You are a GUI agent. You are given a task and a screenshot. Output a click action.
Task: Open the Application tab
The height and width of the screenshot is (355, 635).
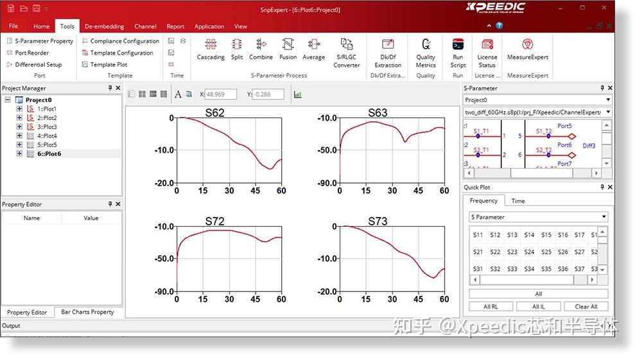(209, 26)
